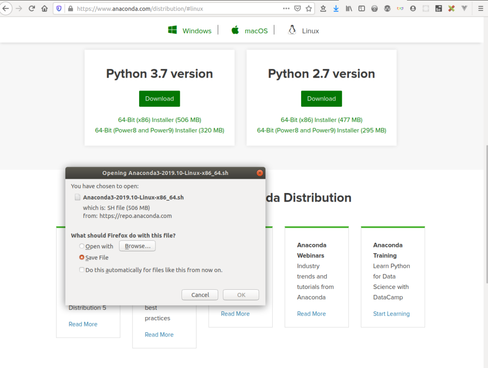Check 'Do this automatically for files like this'
The height and width of the screenshot is (368, 488).
click(x=82, y=269)
